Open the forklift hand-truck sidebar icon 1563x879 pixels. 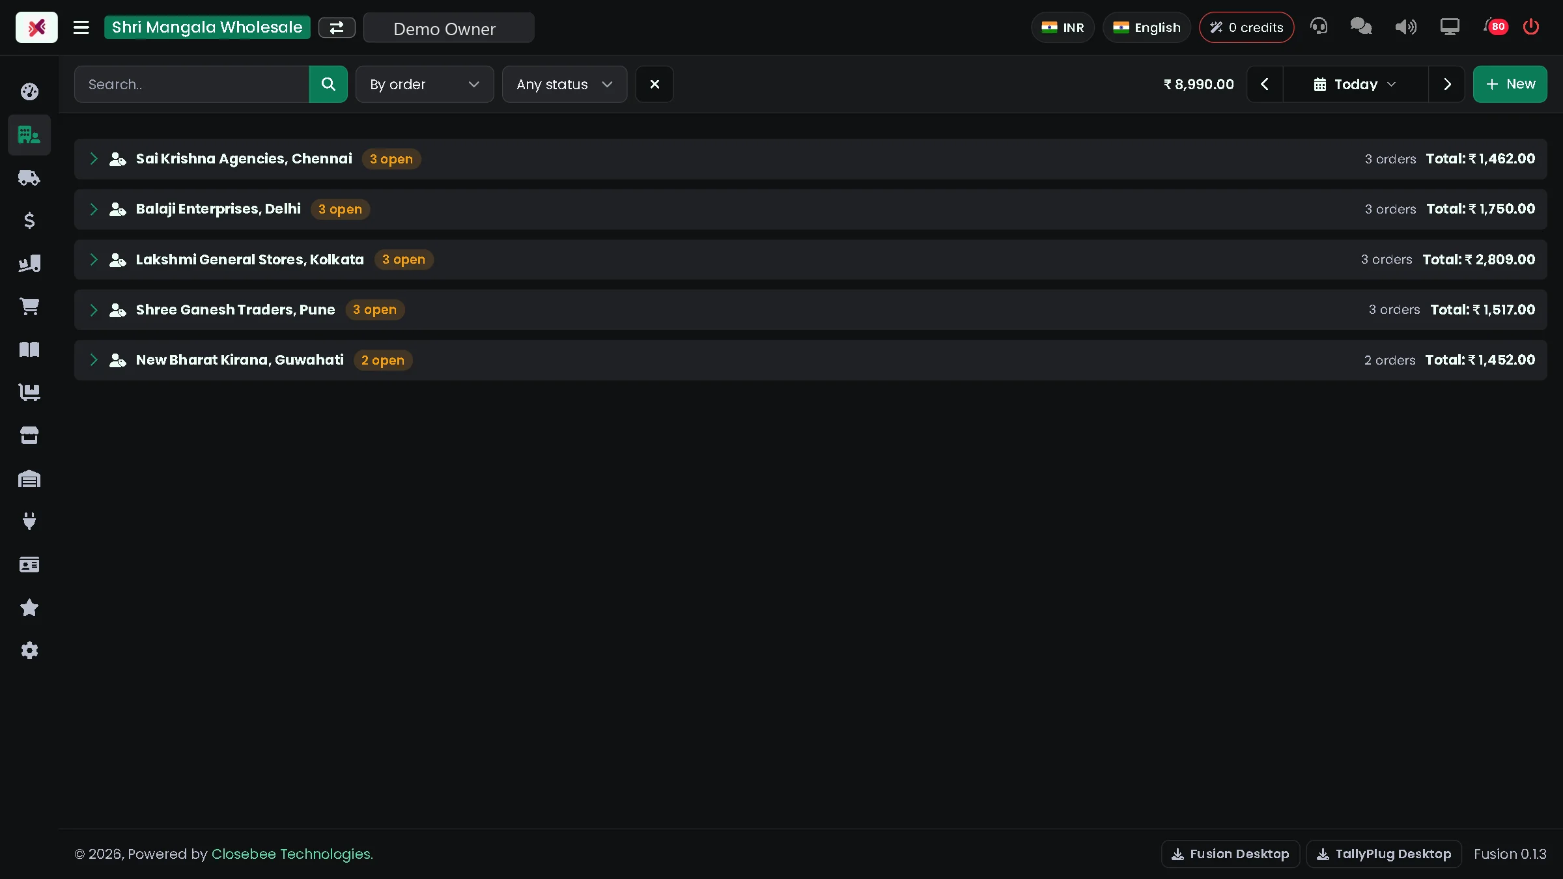tap(29, 264)
